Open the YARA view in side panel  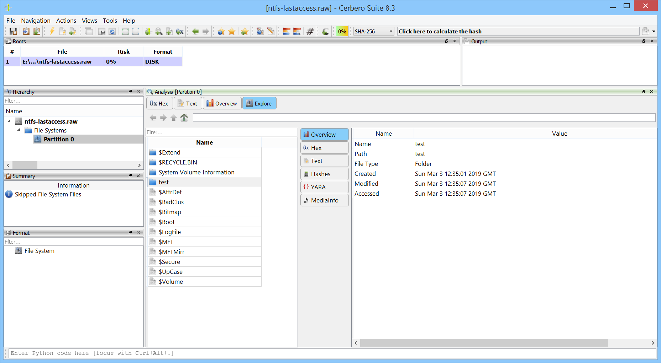pyautogui.click(x=325, y=187)
